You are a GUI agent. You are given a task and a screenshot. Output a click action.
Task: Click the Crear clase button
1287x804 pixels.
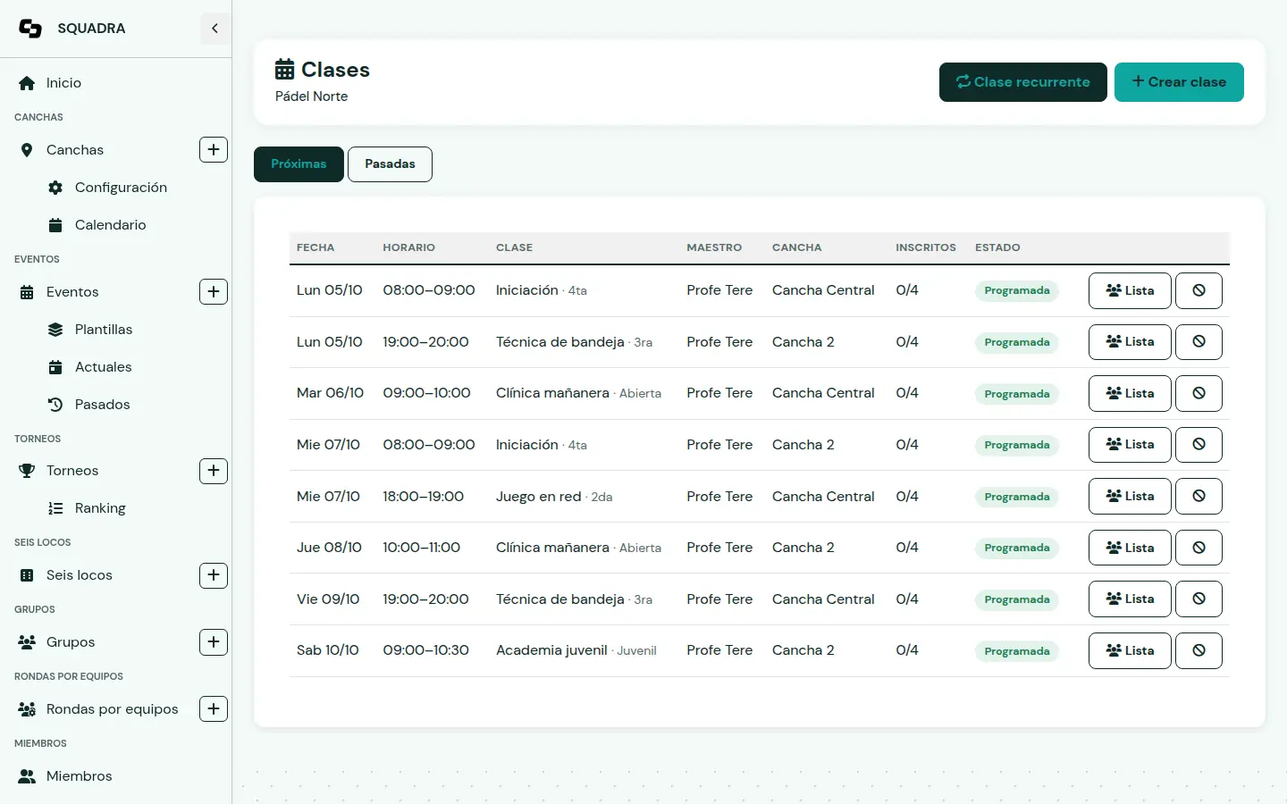coord(1179,82)
